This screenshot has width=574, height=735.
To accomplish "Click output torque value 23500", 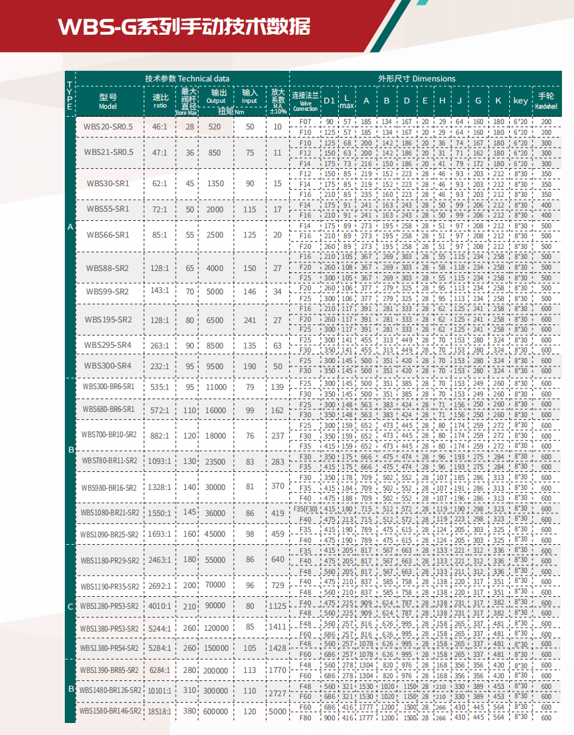I will [215, 462].
